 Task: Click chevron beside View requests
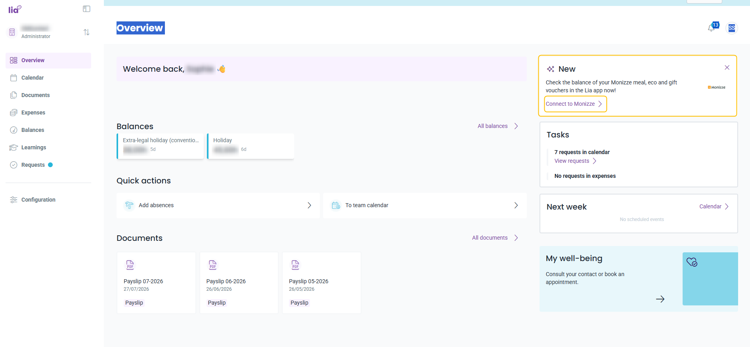point(594,161)
